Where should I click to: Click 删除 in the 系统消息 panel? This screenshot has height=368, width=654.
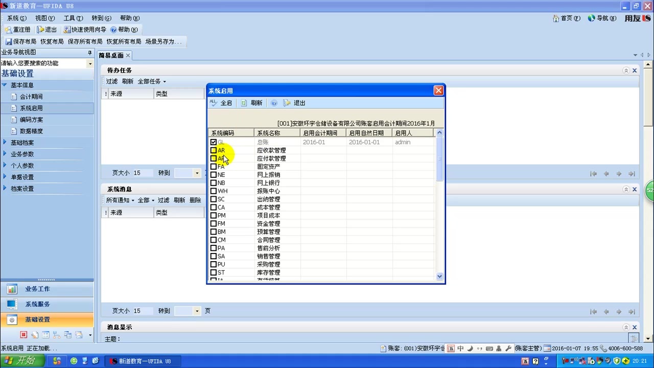coord(195,200)
